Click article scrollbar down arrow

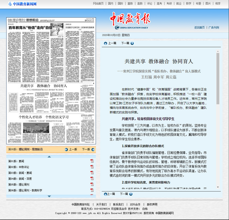(x=218, y=188)
